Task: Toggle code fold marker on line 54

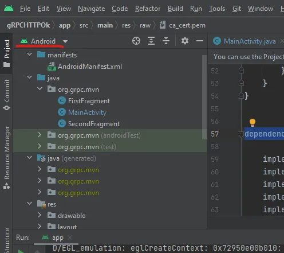Action: (241, 96)
